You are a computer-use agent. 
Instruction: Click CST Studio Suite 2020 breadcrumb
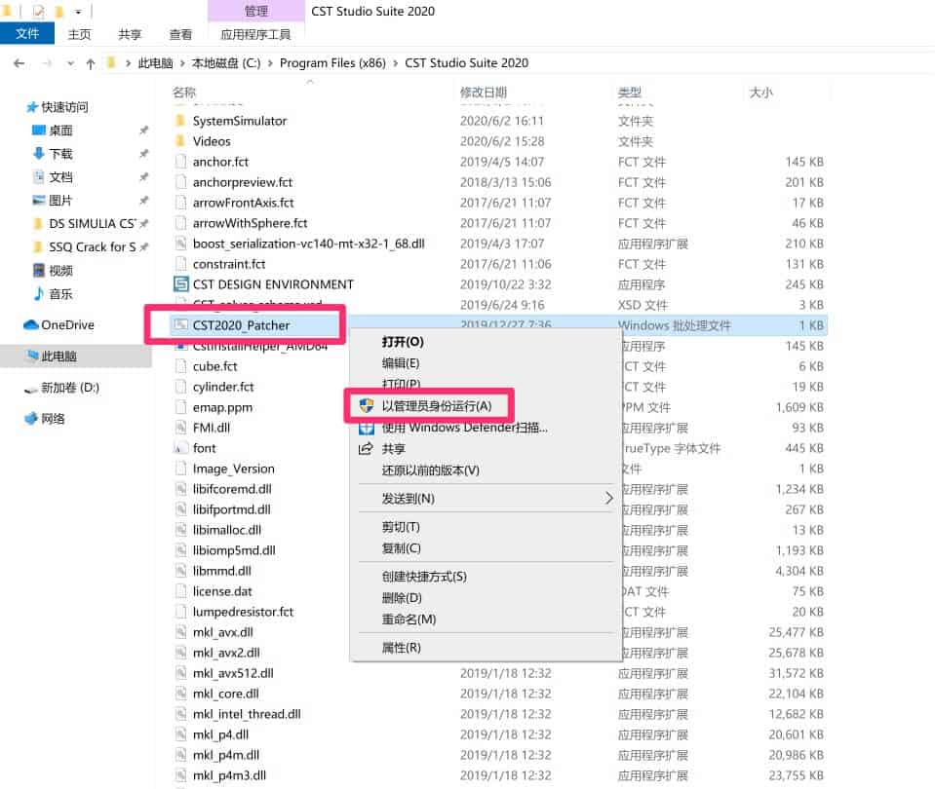coord(466,63)
